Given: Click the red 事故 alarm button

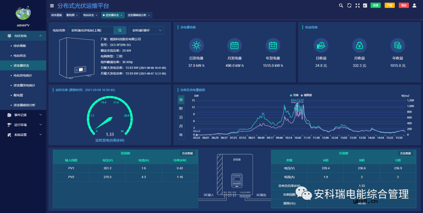Looking at the screenshot, I should pyautogui.click(x=403, y=5).
